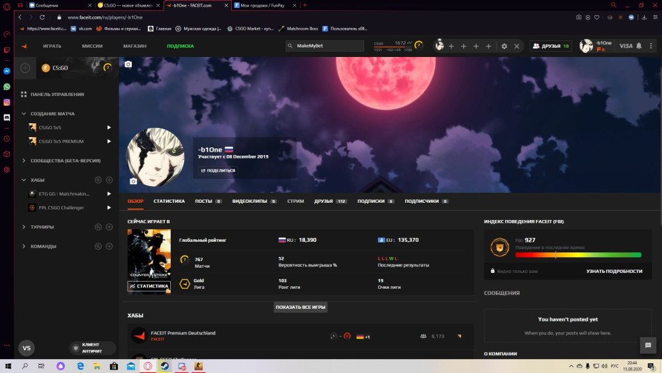This screenshot has height=373, width=662.
Task: Add a party member with first plus slot
Action: [x=451, y=46]
